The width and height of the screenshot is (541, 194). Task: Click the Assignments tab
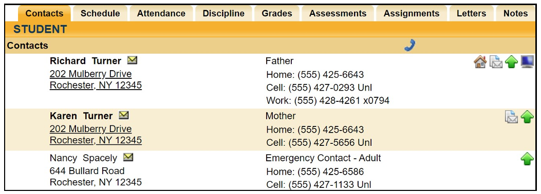(x=412, y=13)
